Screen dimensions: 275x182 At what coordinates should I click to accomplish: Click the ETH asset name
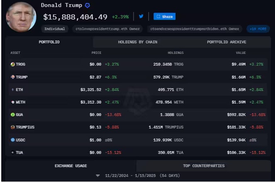click(19, 90)
